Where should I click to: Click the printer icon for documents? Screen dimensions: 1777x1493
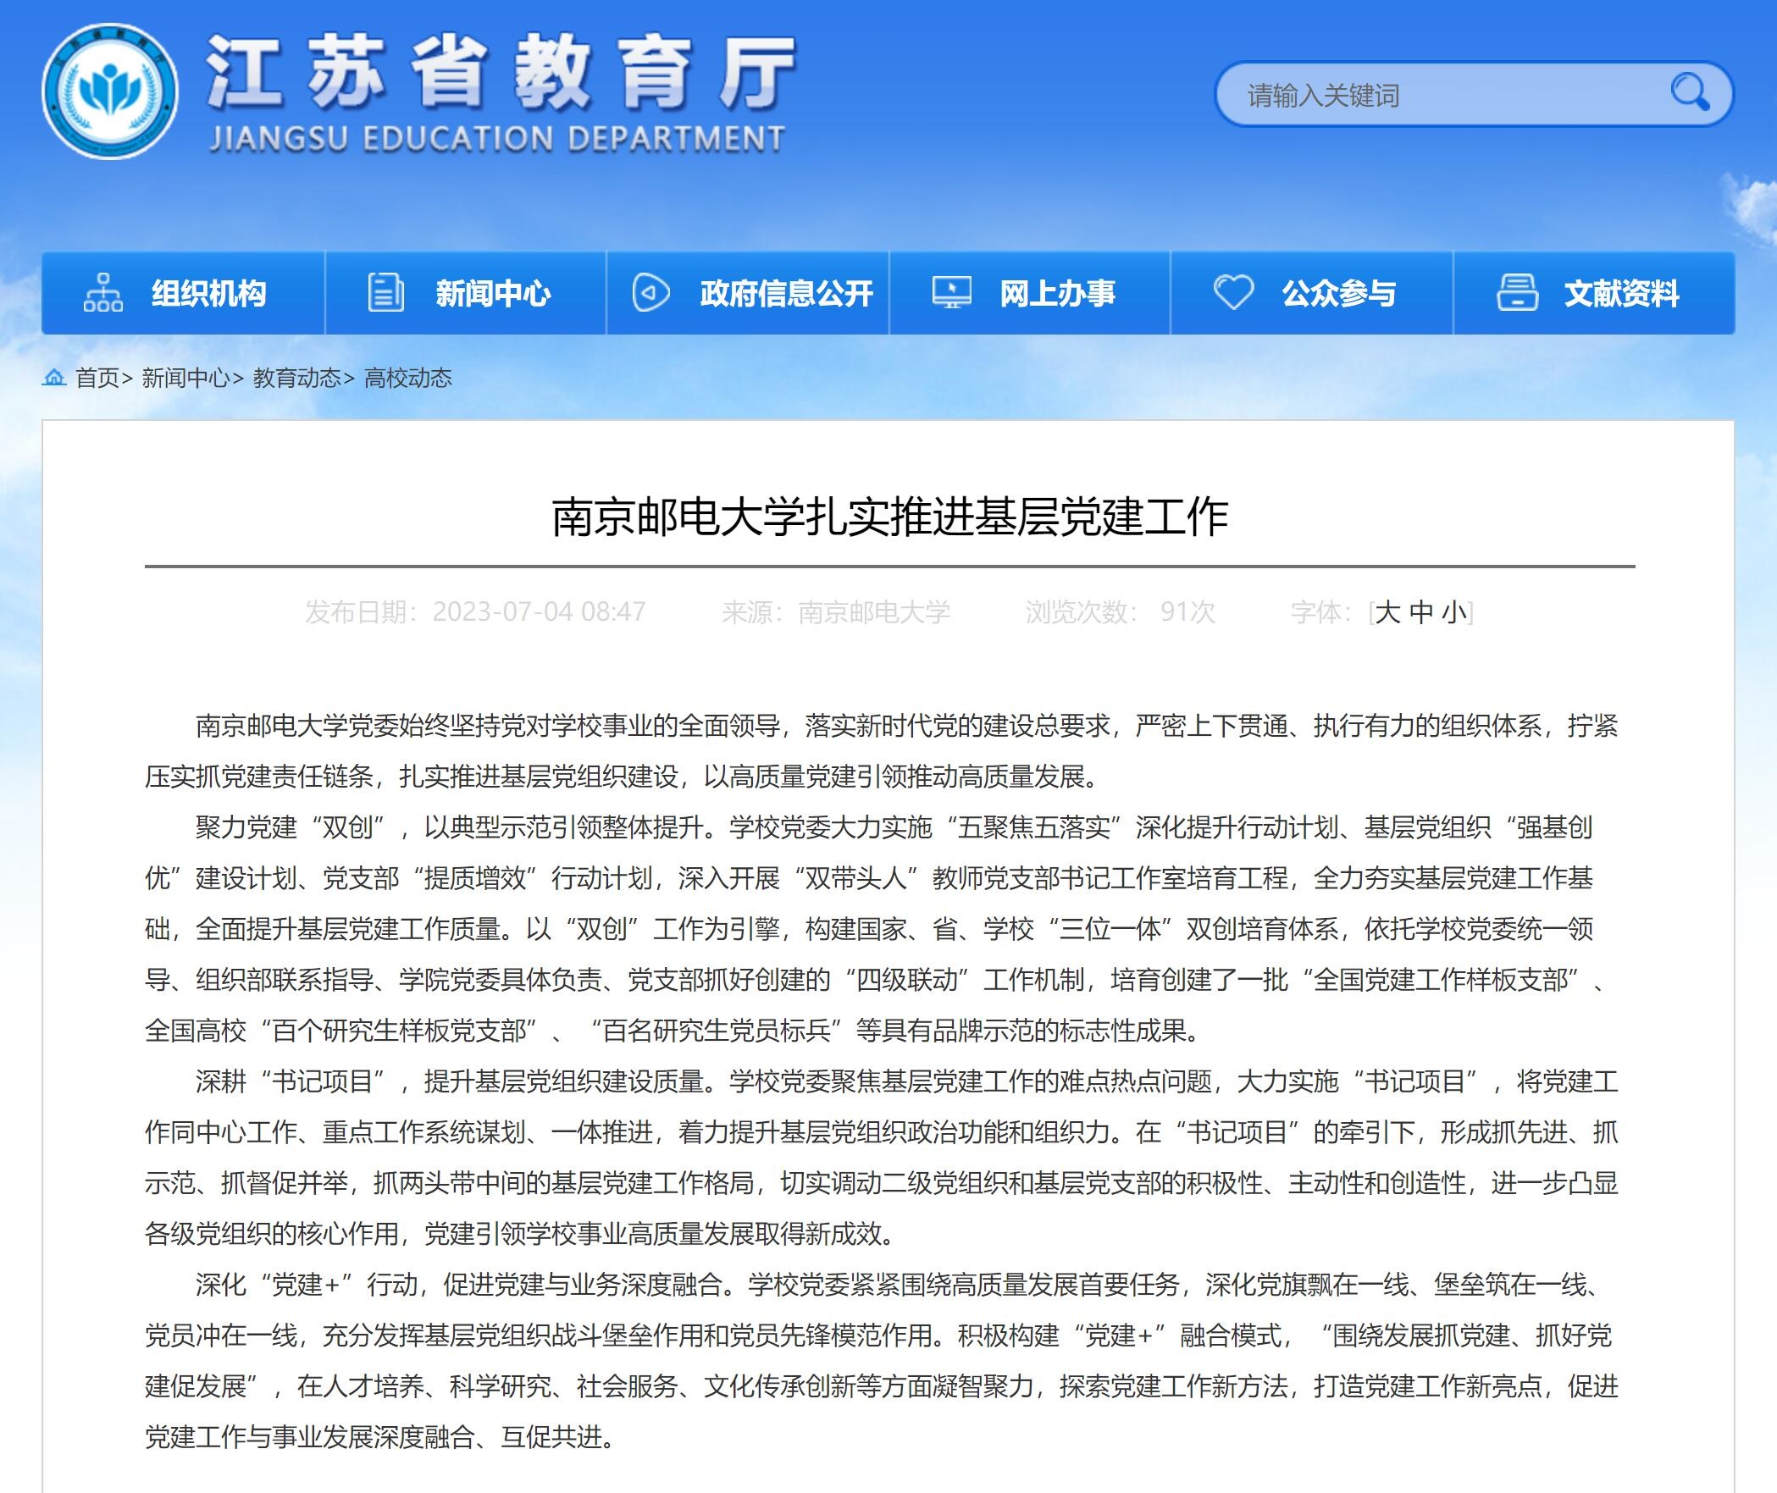[1517, 293]
